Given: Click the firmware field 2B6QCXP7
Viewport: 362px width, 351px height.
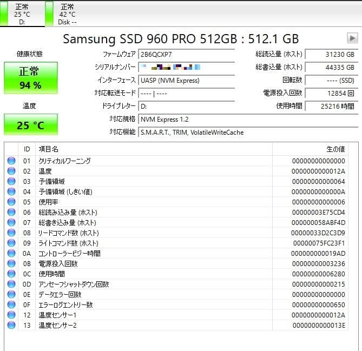Looking at the screenshot, I should click(187, 54).
